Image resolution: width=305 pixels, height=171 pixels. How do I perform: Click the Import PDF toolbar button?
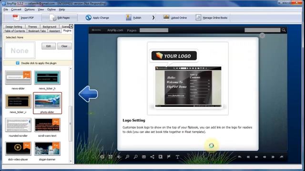click(23, 18)
